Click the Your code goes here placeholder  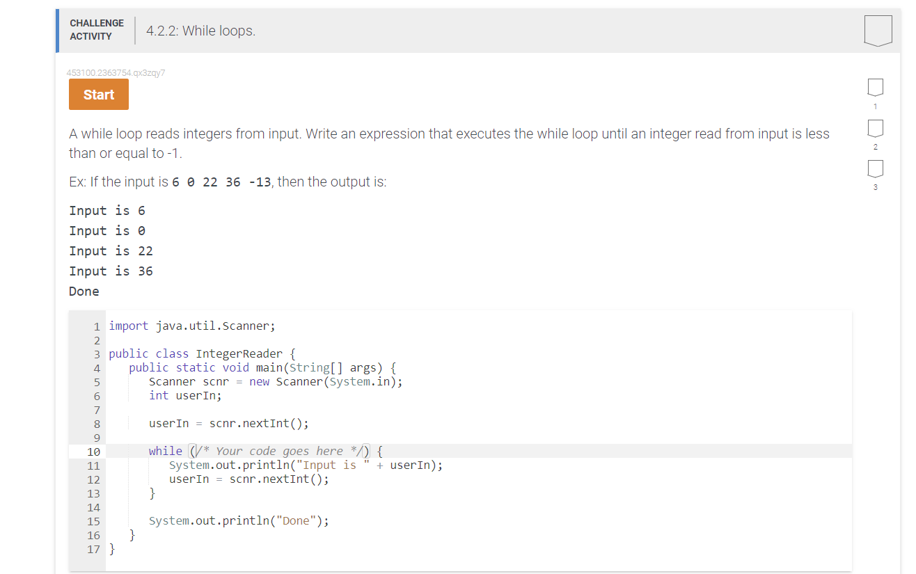click(282, 450)
